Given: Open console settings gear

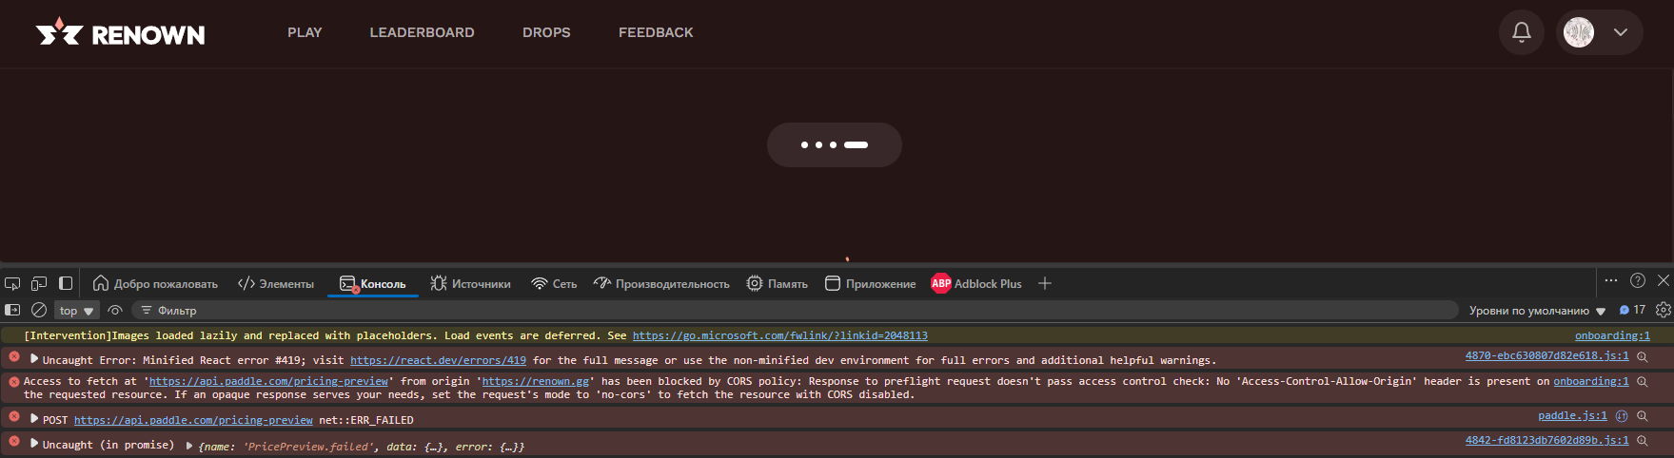Looking at the screenshot, I should click(x=1664, y=310).
